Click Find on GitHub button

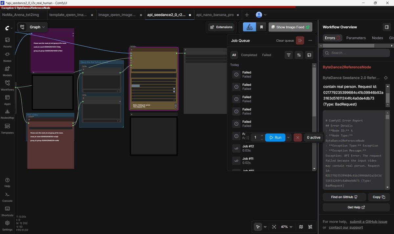coord(344,197)
